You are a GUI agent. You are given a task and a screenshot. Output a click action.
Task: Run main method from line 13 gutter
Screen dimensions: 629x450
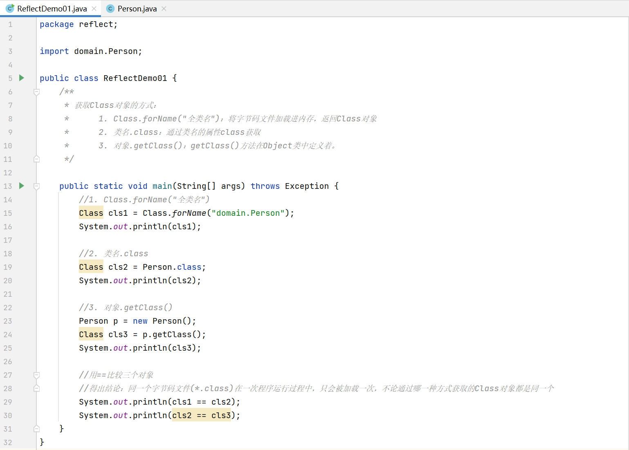click(22, 186)
